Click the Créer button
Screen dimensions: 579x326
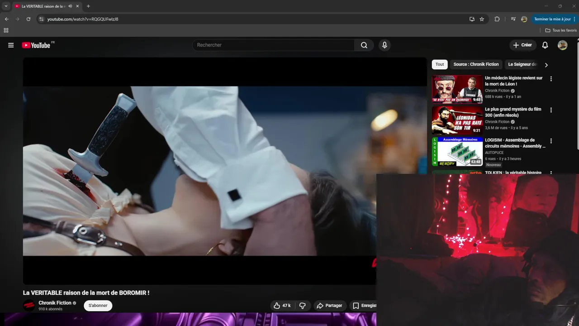click(x=522, y=45)
